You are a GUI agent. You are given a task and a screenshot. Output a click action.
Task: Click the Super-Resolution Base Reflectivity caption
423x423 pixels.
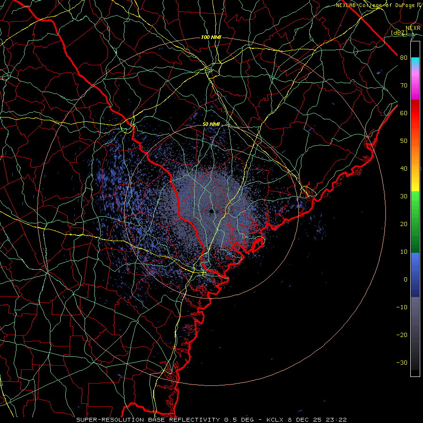[148, 420]
